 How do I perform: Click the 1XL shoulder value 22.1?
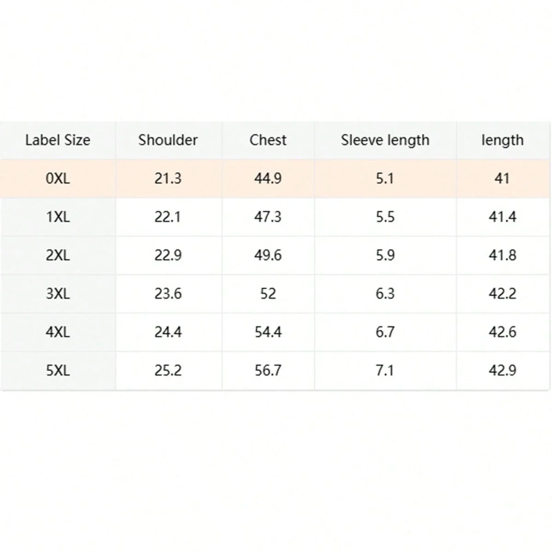click(x=168, y=217)
